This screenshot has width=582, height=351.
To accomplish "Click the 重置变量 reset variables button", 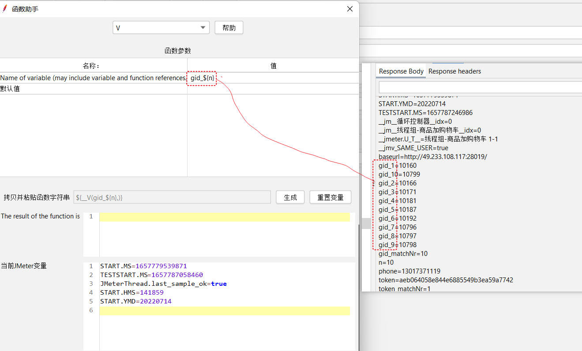I will point(330,197).
